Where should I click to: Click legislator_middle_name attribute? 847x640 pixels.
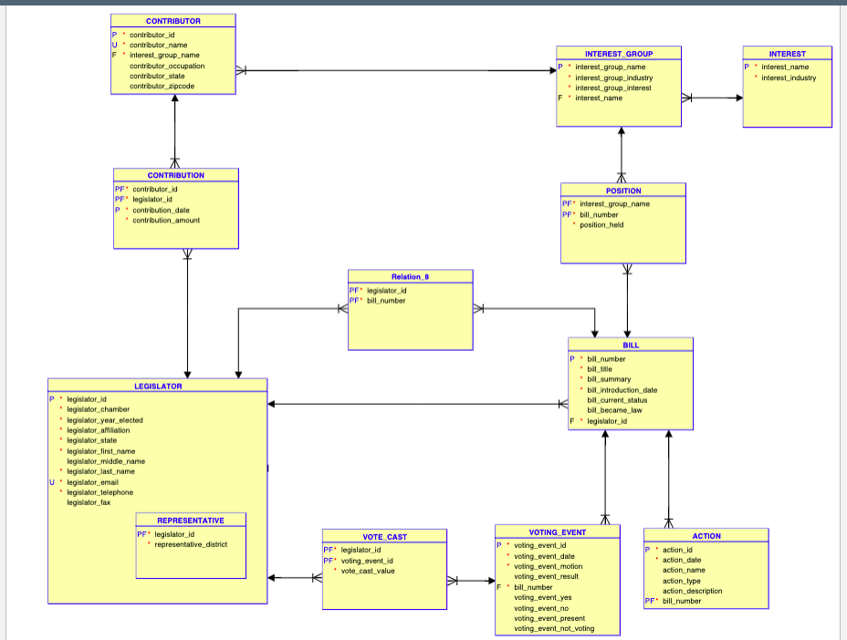tap(106, 460)
